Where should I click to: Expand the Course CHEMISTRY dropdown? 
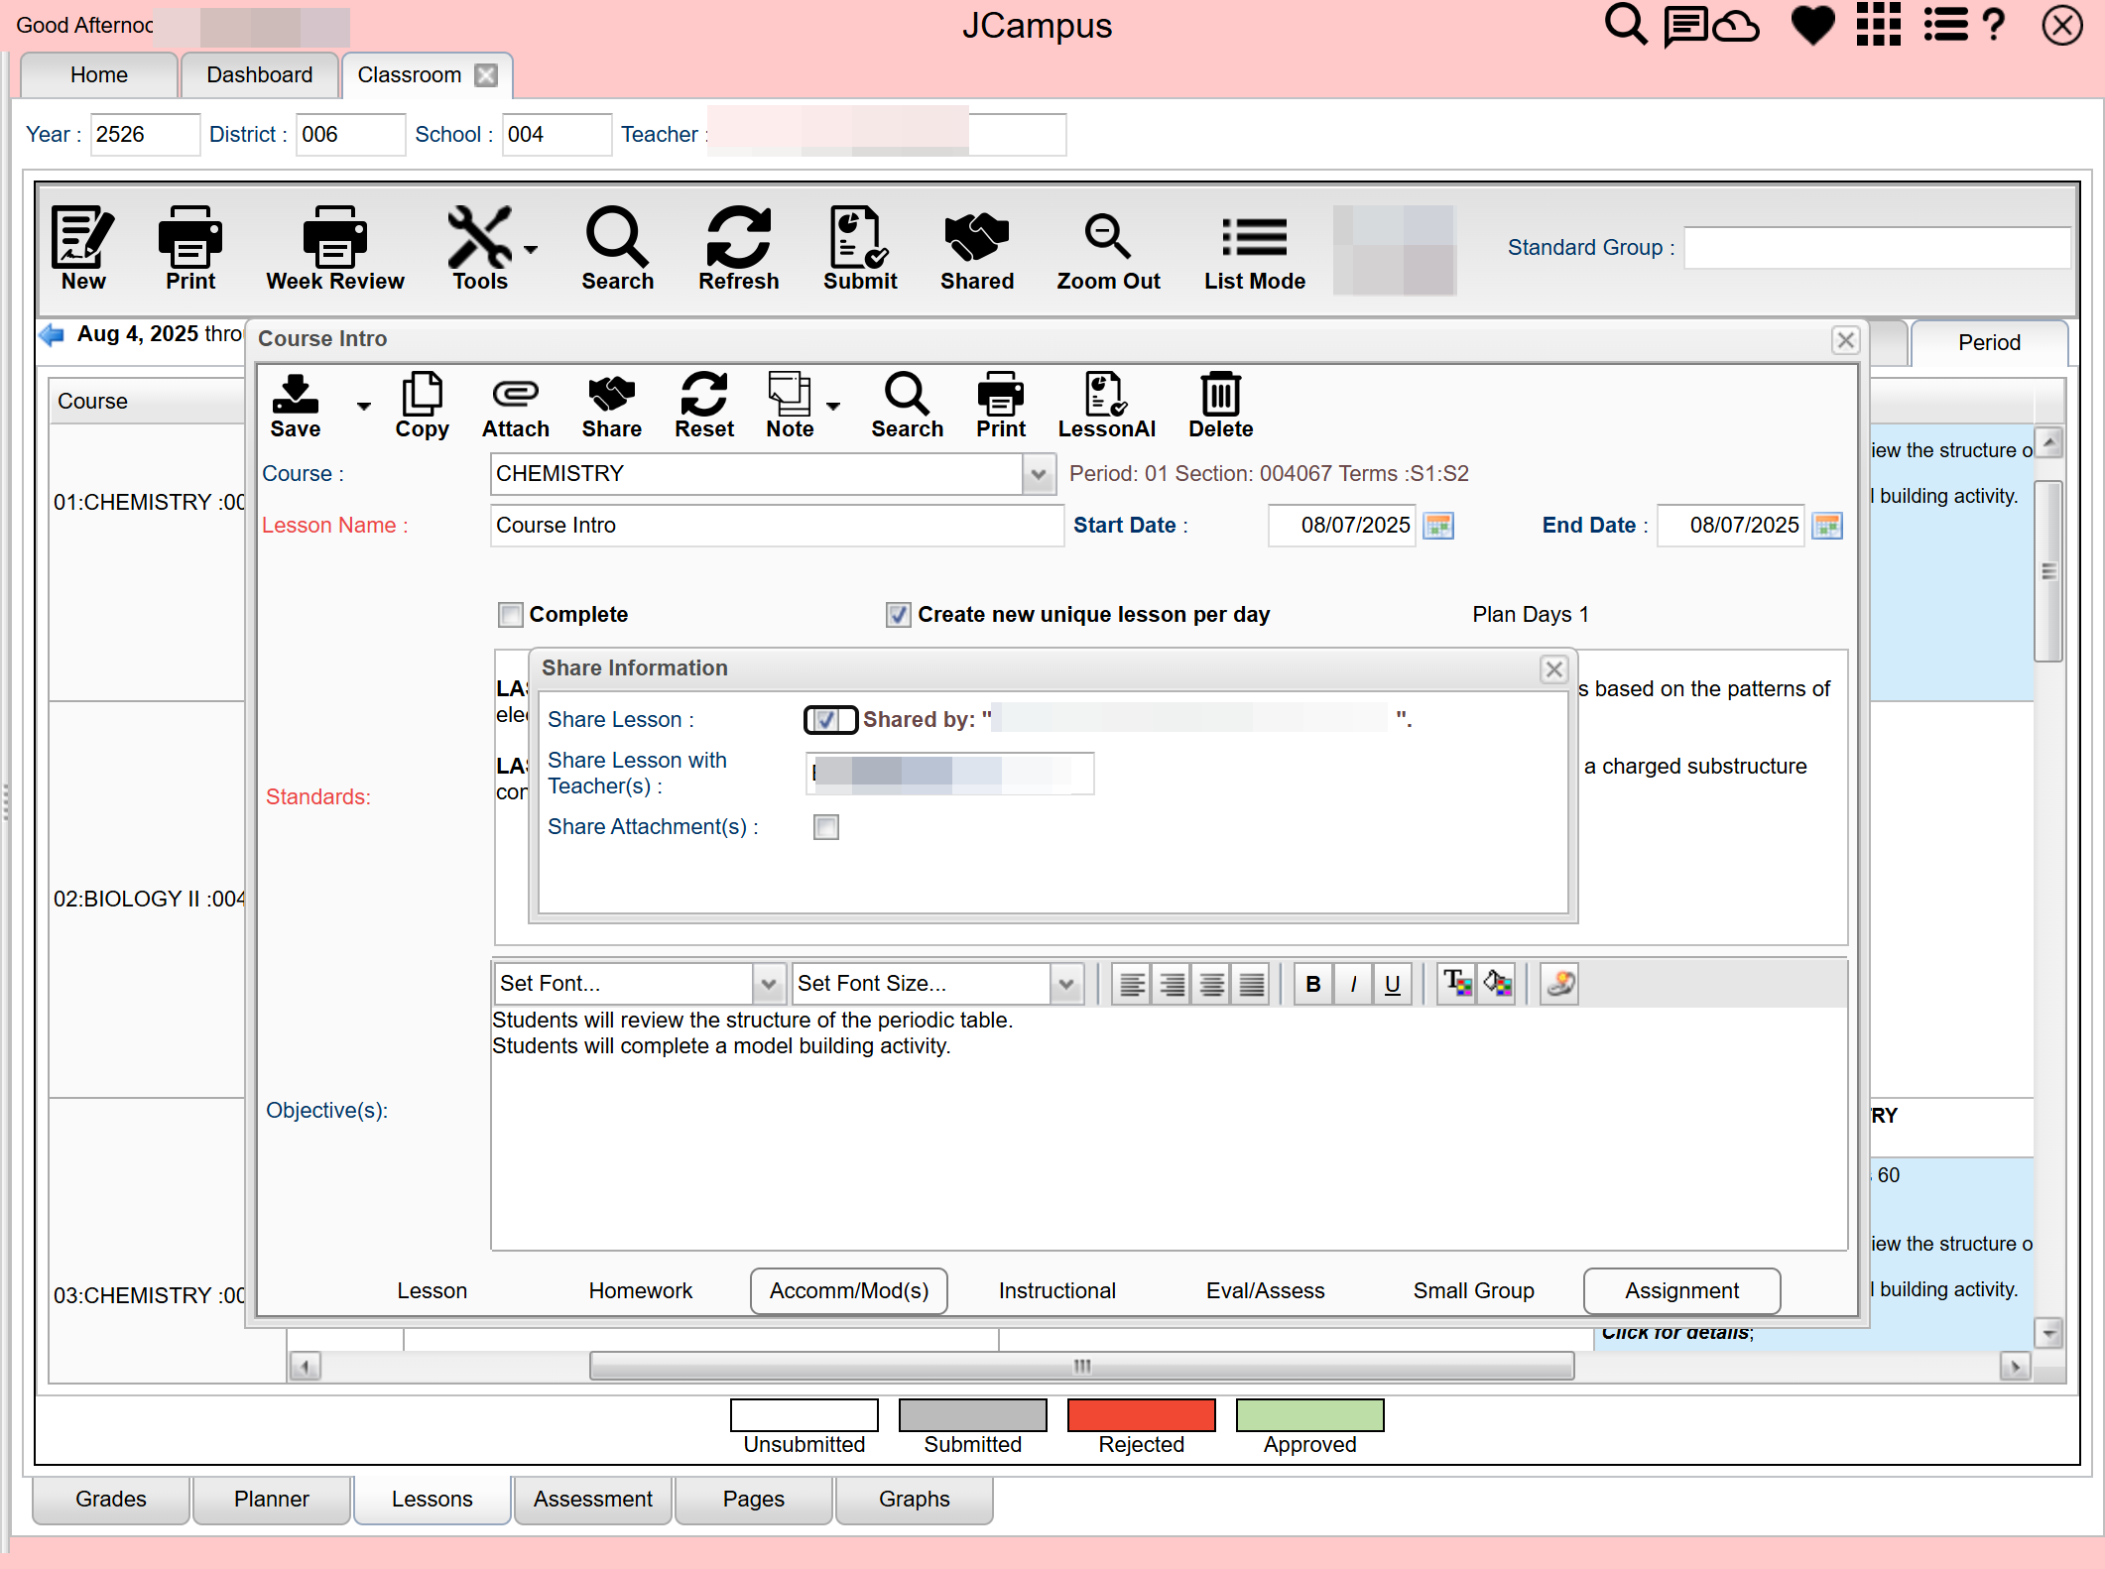coord(1038,474)
